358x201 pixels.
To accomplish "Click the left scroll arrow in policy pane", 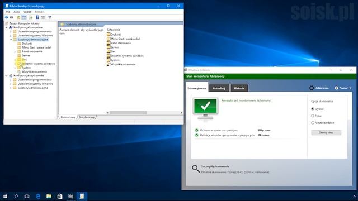I will tap(108, 113).
